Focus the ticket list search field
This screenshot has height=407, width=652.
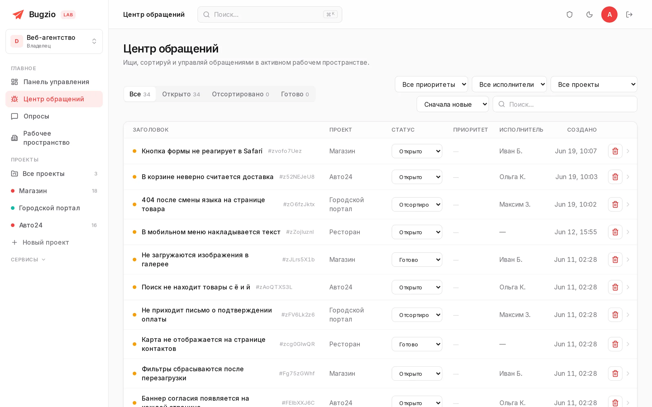point(564,104)
